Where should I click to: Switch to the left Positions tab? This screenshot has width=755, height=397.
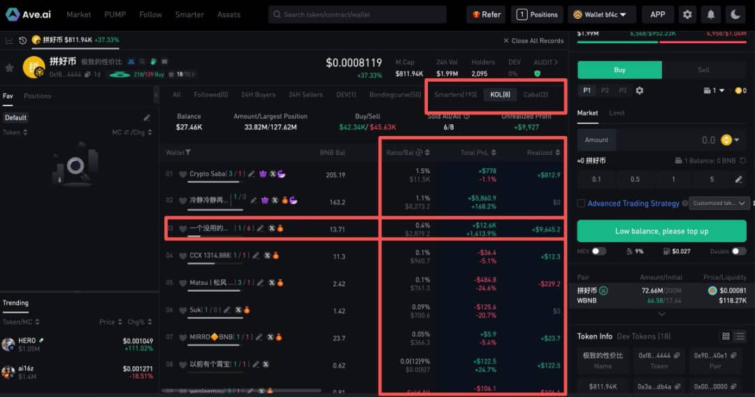pos(37,96)
